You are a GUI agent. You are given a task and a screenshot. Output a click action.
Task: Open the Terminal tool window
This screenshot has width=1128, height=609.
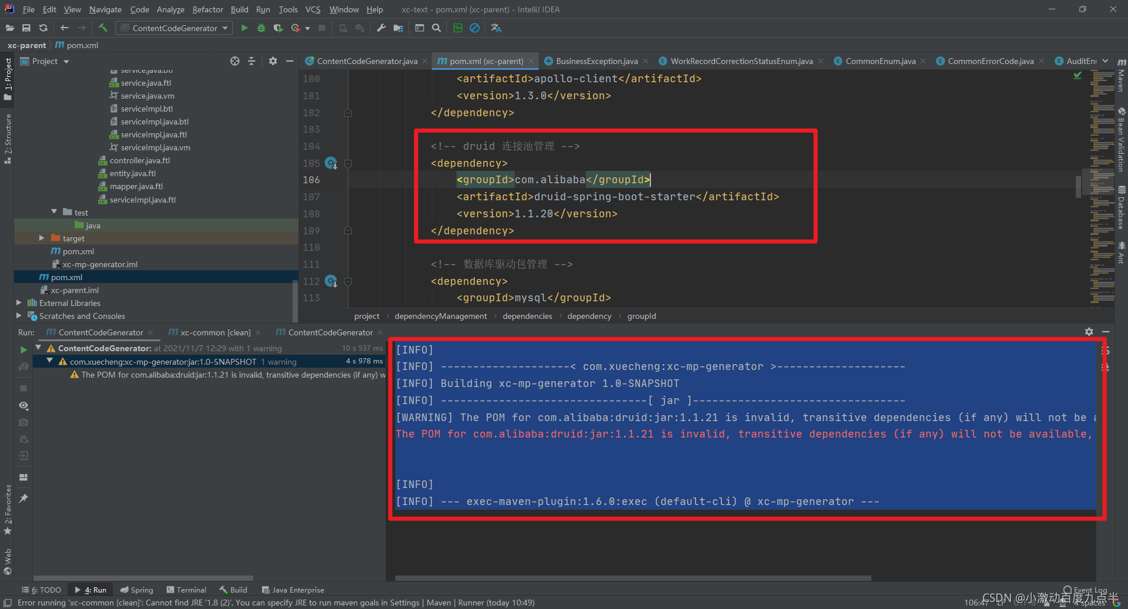coord(186,590)
